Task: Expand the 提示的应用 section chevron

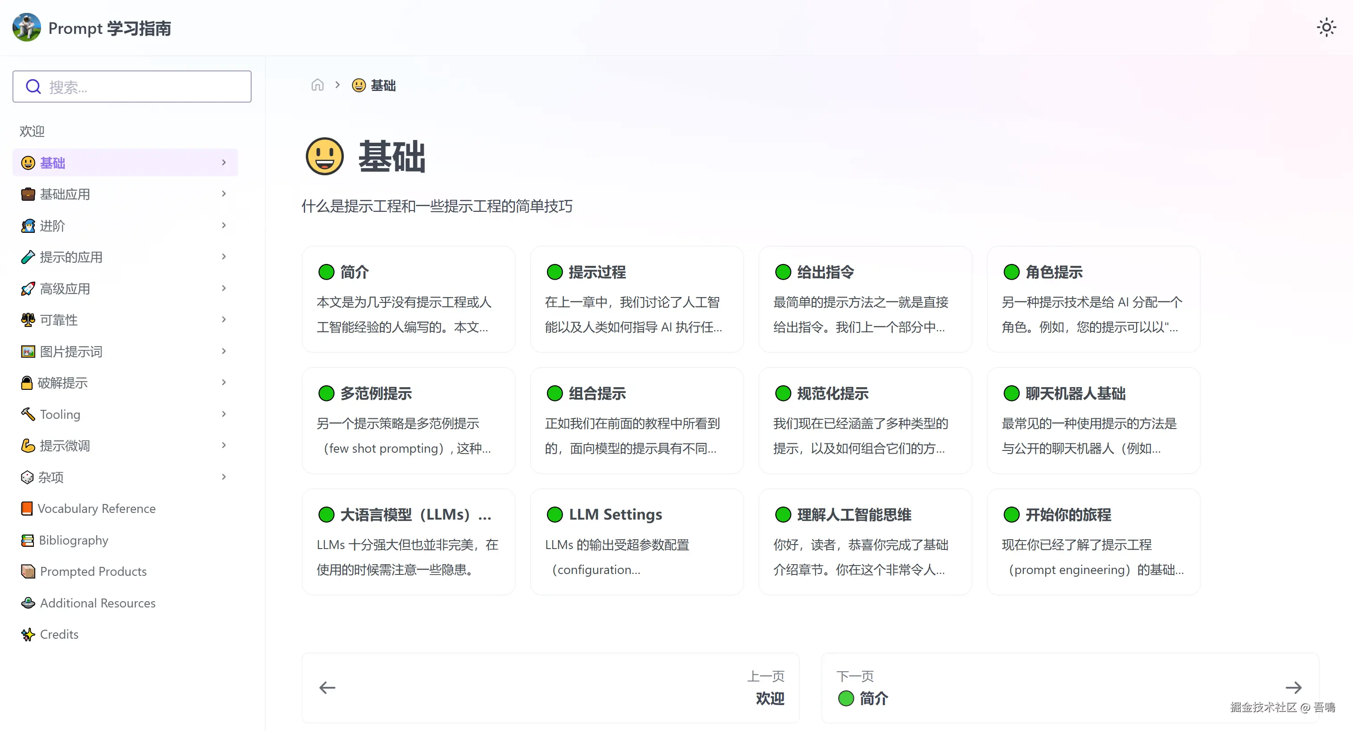Action: pyautogui.click(x=224, y=257)
